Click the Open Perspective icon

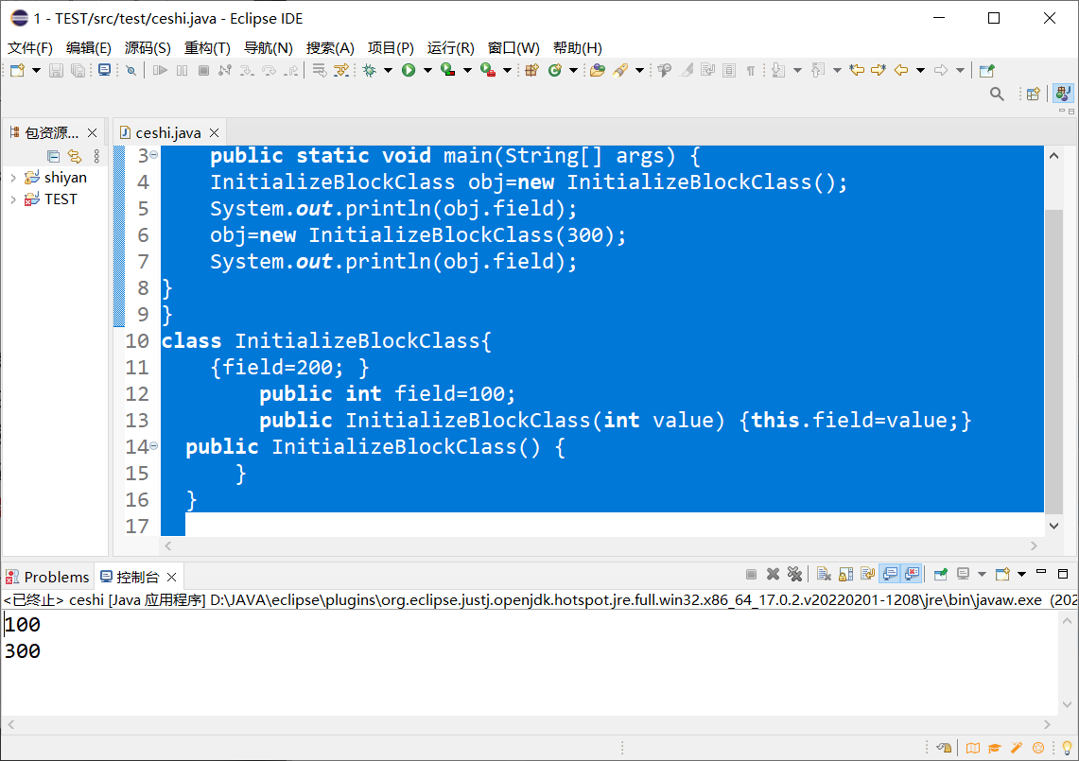point(1033,95)
